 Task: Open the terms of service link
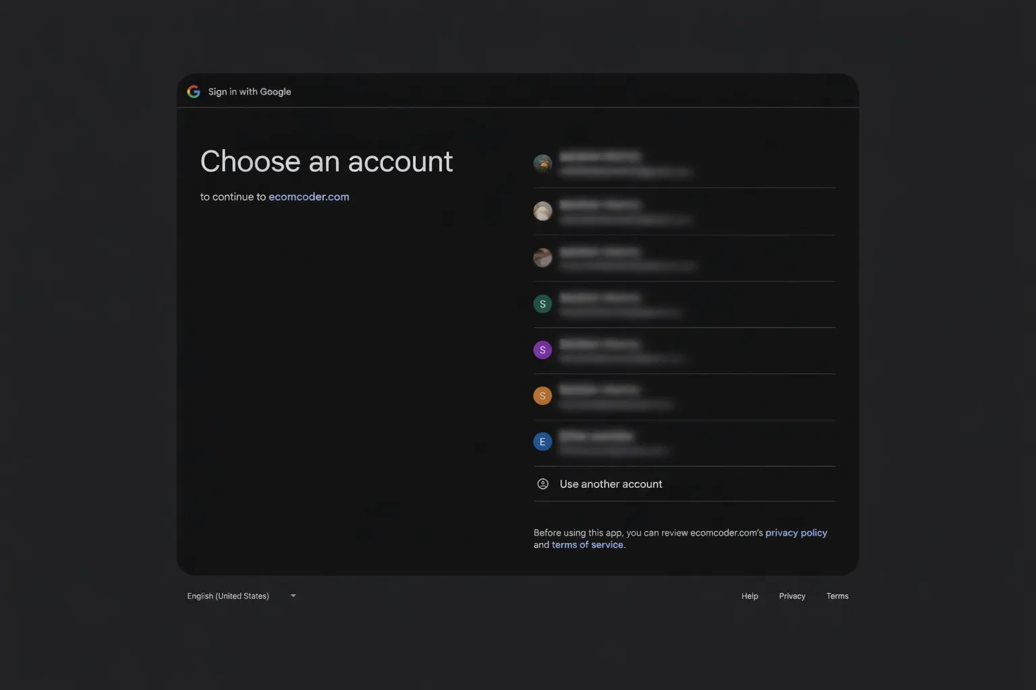587,544
